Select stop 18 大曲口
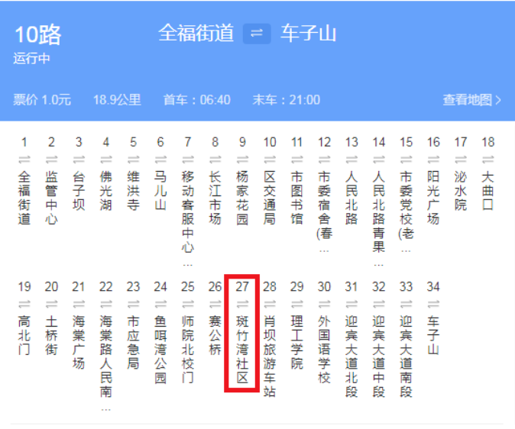 [x=487, y=191]
